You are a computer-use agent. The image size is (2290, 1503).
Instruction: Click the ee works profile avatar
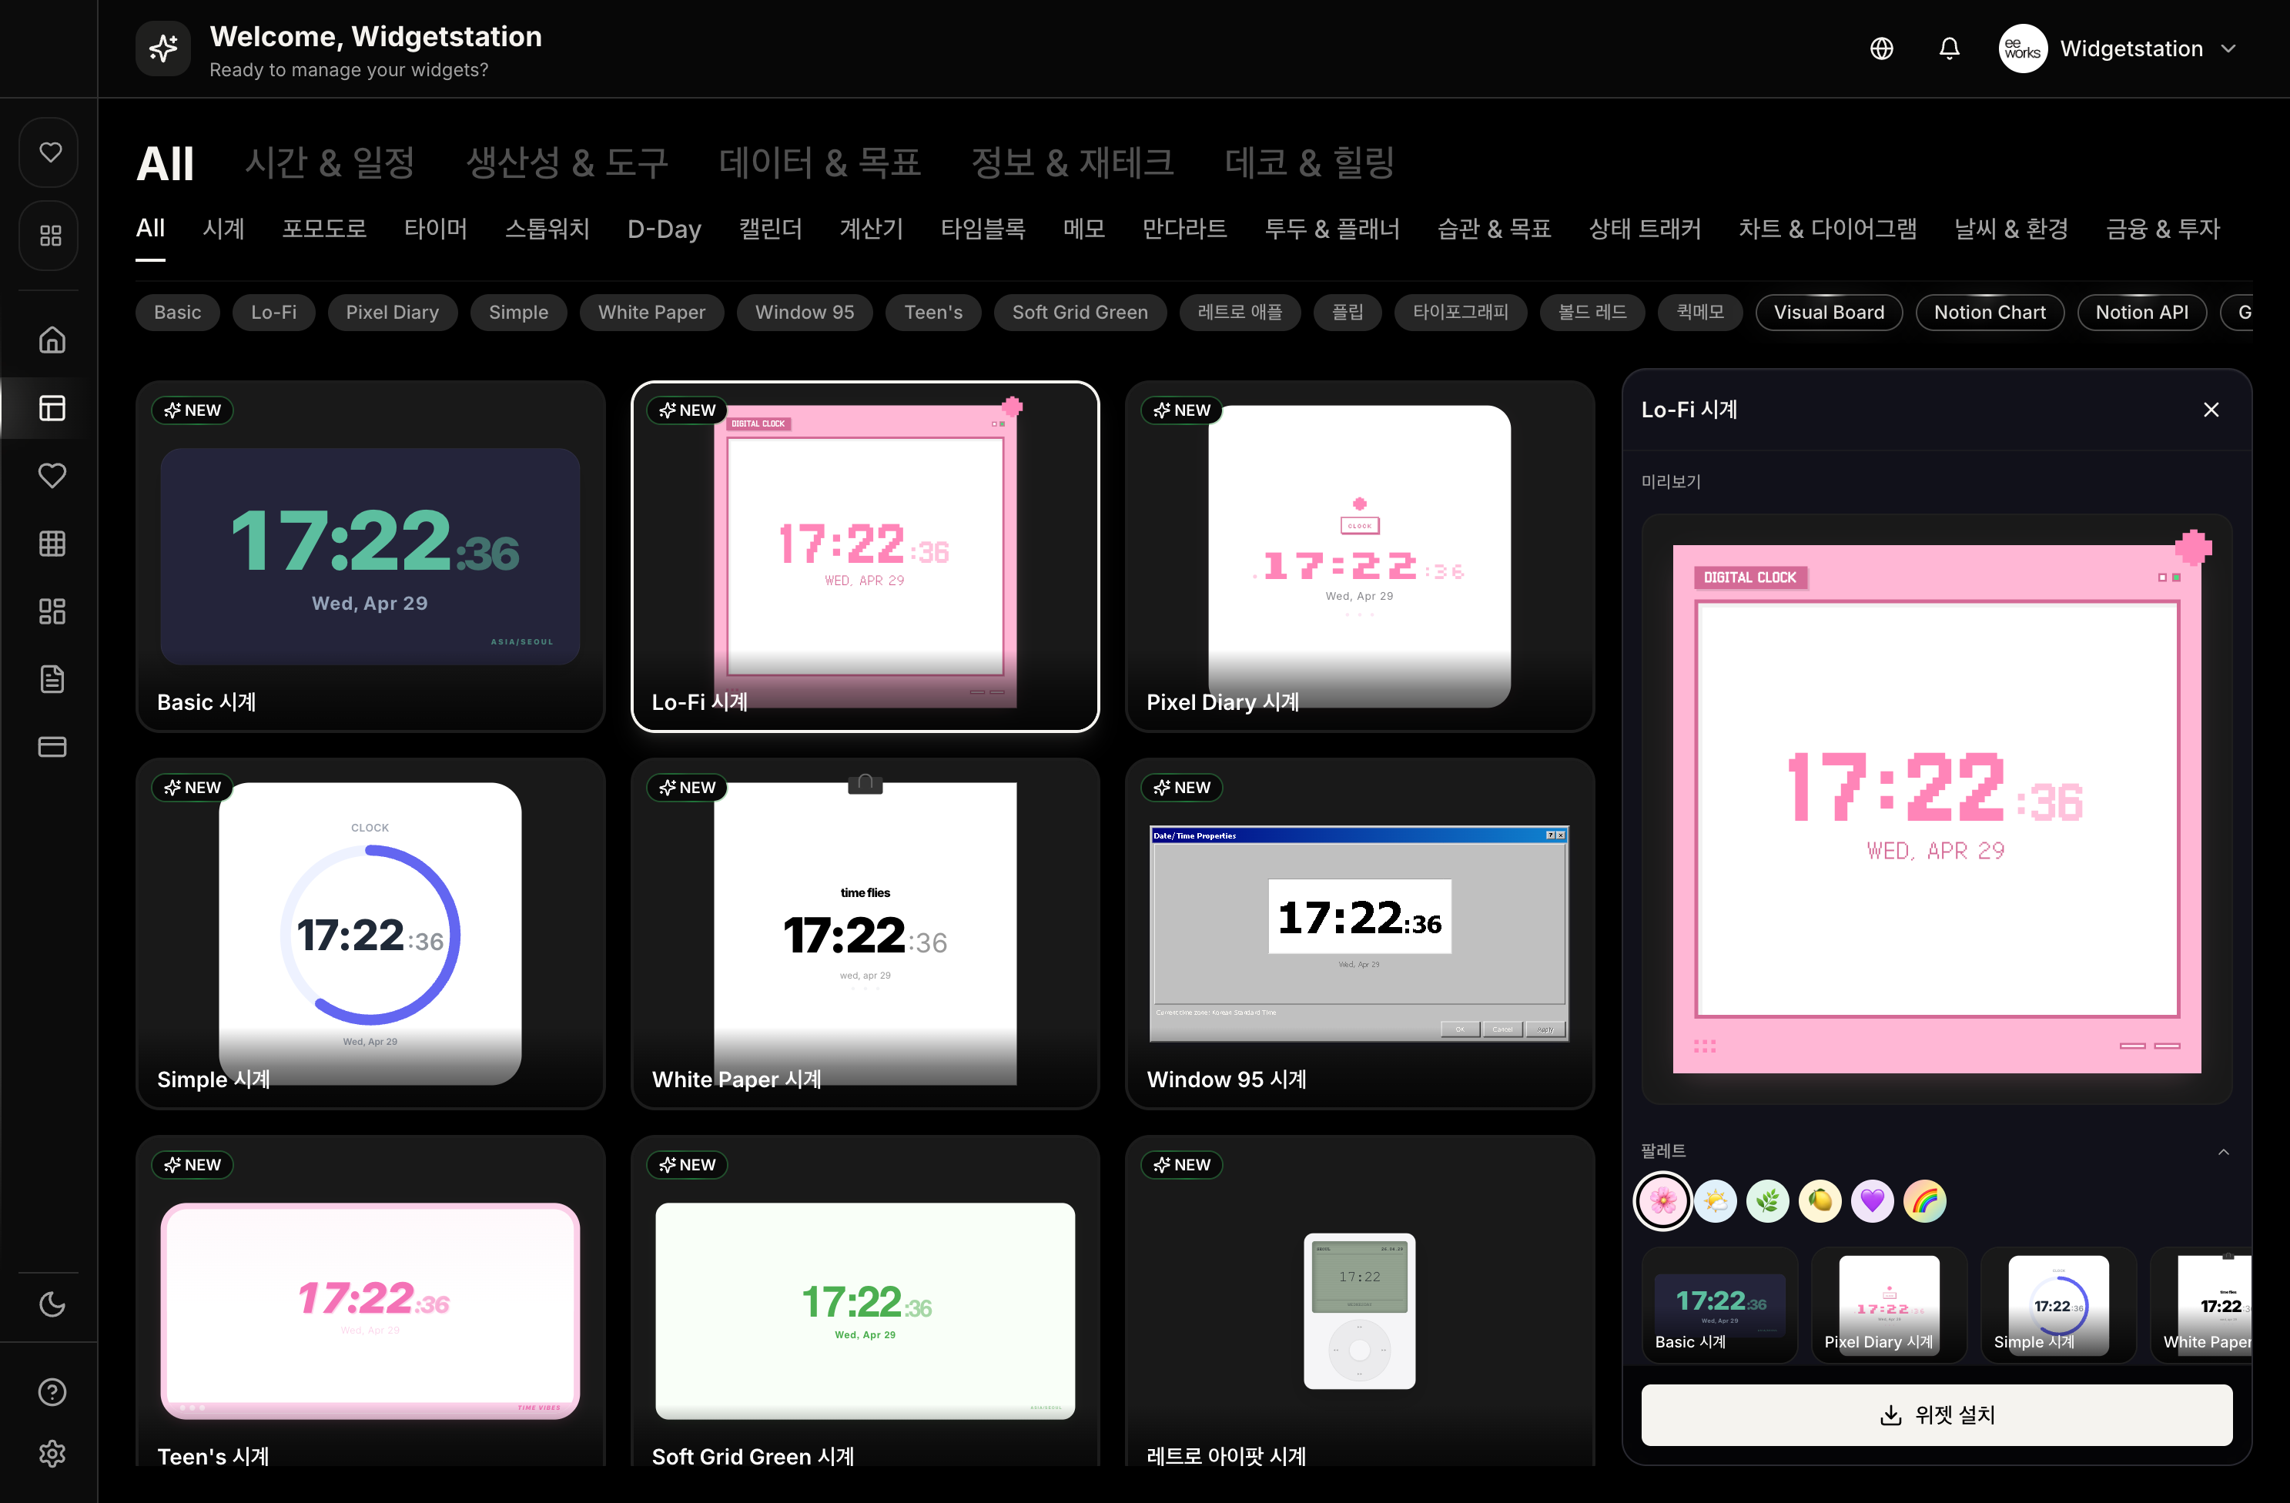tap(2023, 48)
